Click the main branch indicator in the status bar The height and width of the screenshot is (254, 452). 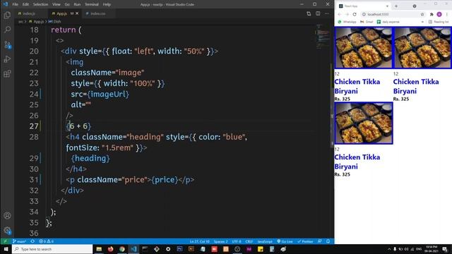[19, 241]
